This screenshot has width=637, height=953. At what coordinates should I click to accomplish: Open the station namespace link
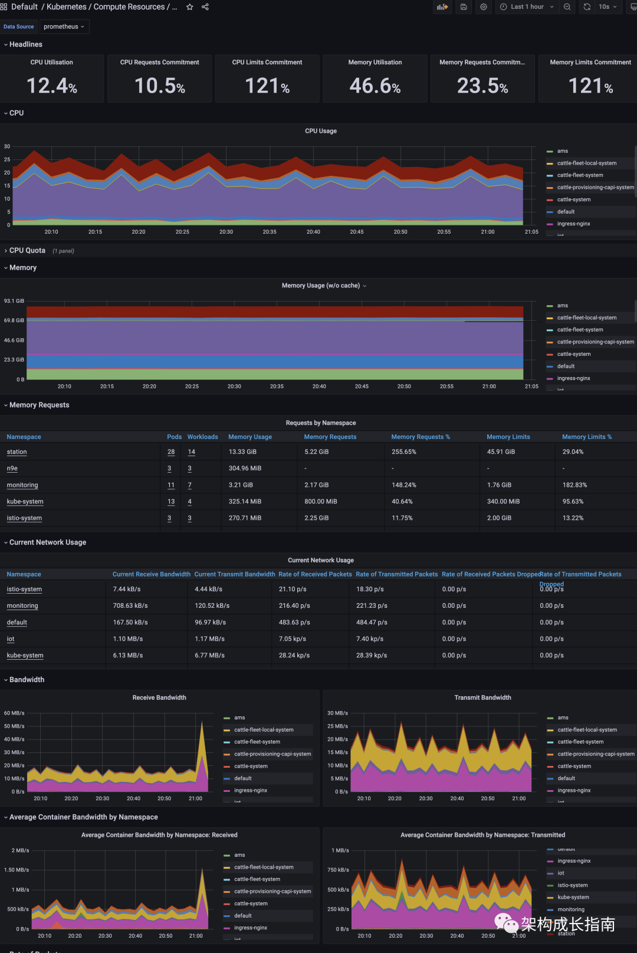[x=17, y=452]
